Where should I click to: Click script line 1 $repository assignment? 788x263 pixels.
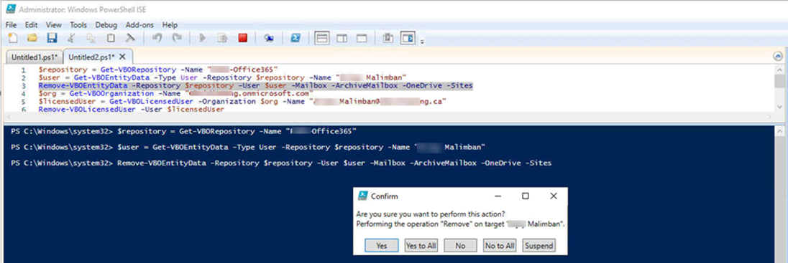(158, 70)
